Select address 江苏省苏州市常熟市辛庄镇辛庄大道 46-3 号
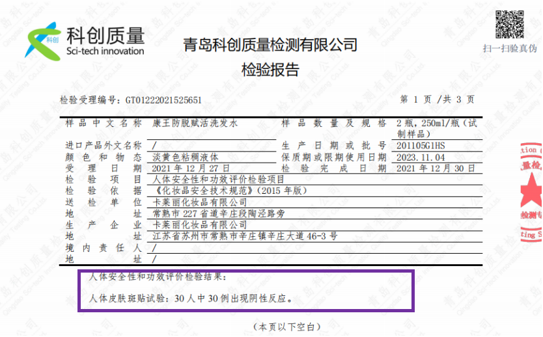The image size is (543, 337). [245, 236]
